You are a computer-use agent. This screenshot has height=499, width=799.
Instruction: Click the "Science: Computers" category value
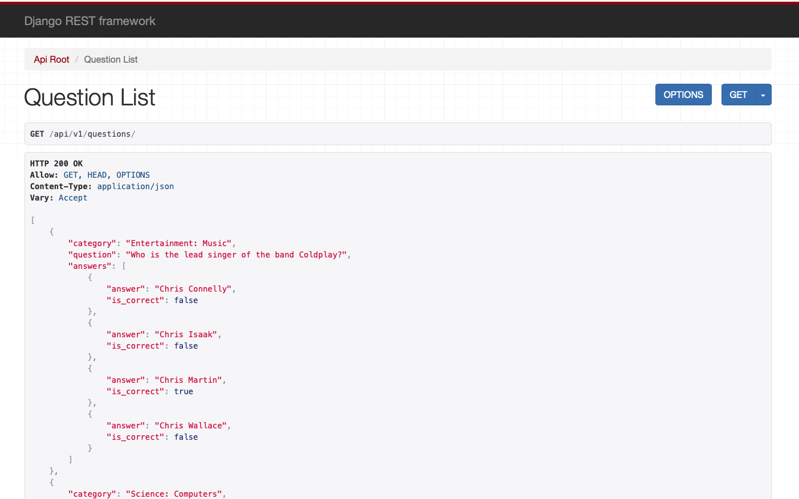[x=174, y=494]
